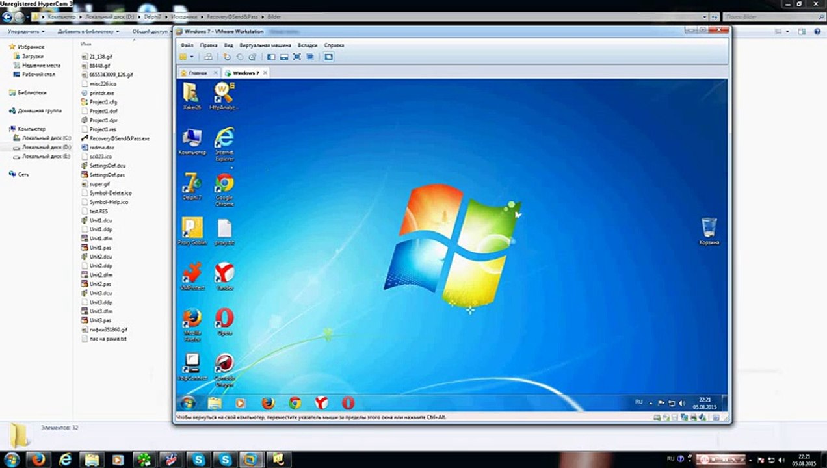Open Explorer folder in guest taskbar
The image size is (827, 468).
point(214,403)
